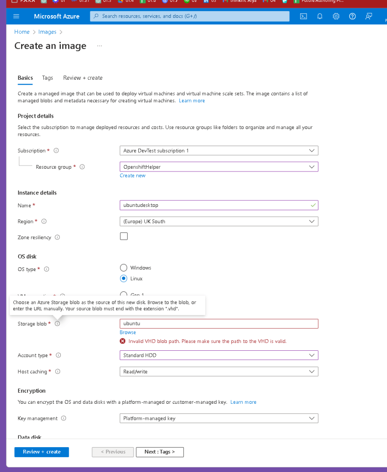
Task: Go to Images in the breadcrumb
Action: [x=47, y=32]
